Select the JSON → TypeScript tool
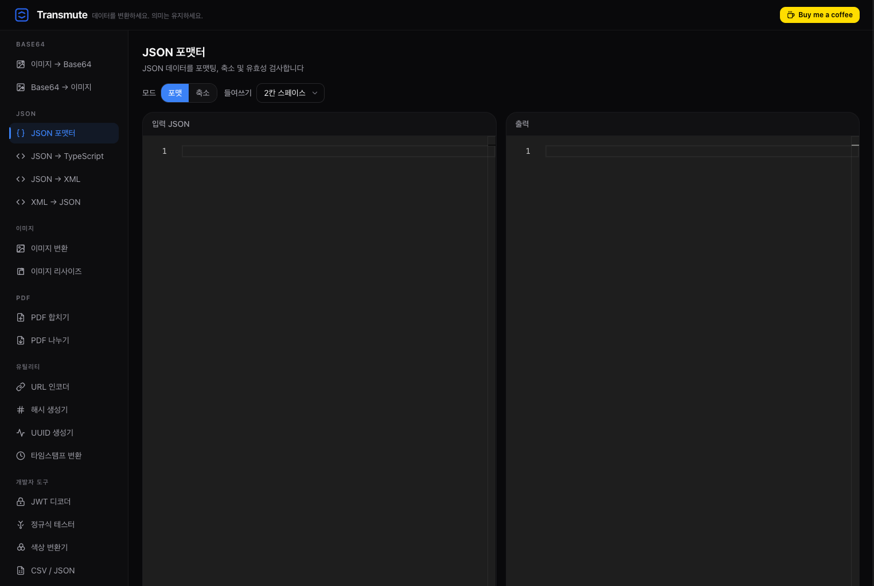 [x=67, y=156]
